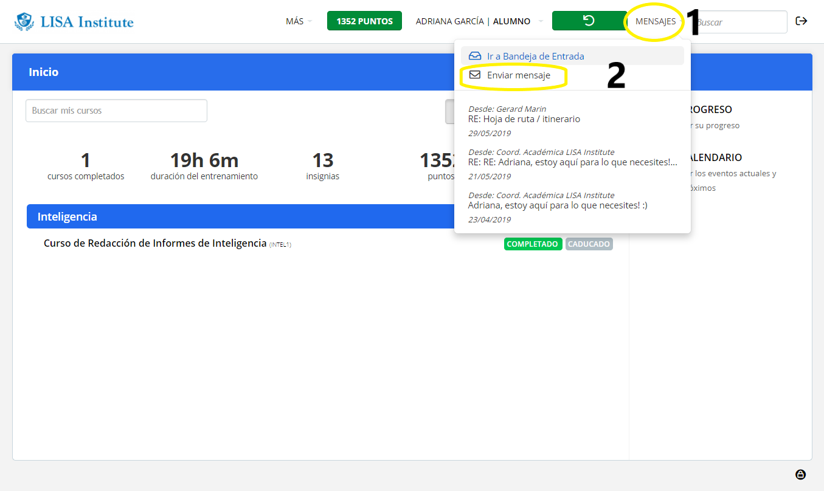Collapse the Inteligencia category header
824x491 pixels.
tap(243, 216)
